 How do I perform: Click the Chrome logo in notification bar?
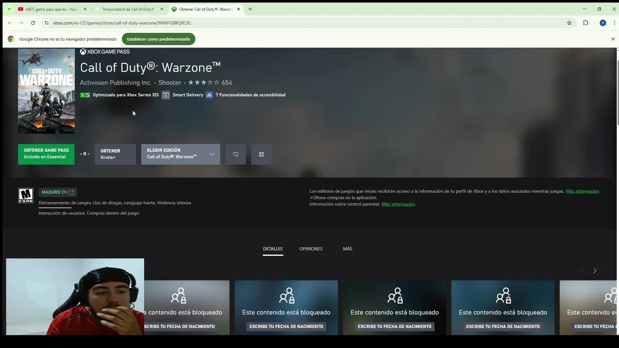click(x=11, y=39)
